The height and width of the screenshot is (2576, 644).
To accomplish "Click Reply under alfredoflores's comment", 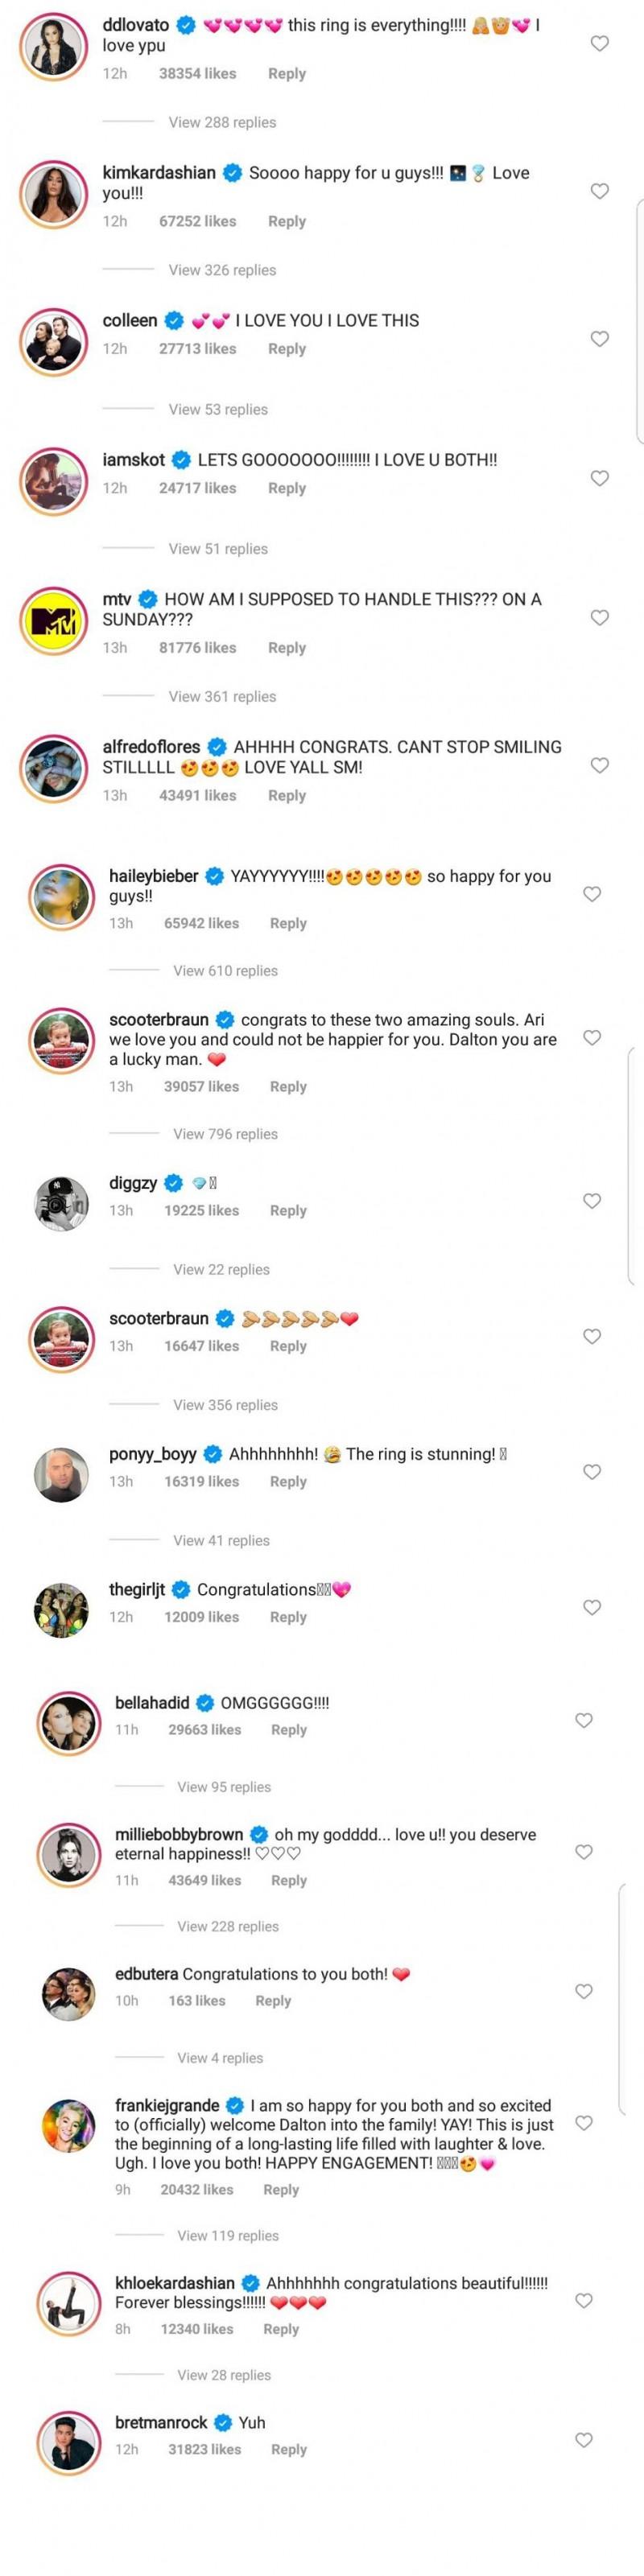I will pyautogui.click(x=287, y=796).
